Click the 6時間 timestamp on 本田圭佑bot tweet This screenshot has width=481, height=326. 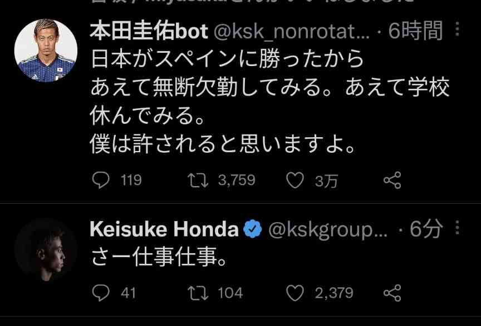tap(415, 32)
